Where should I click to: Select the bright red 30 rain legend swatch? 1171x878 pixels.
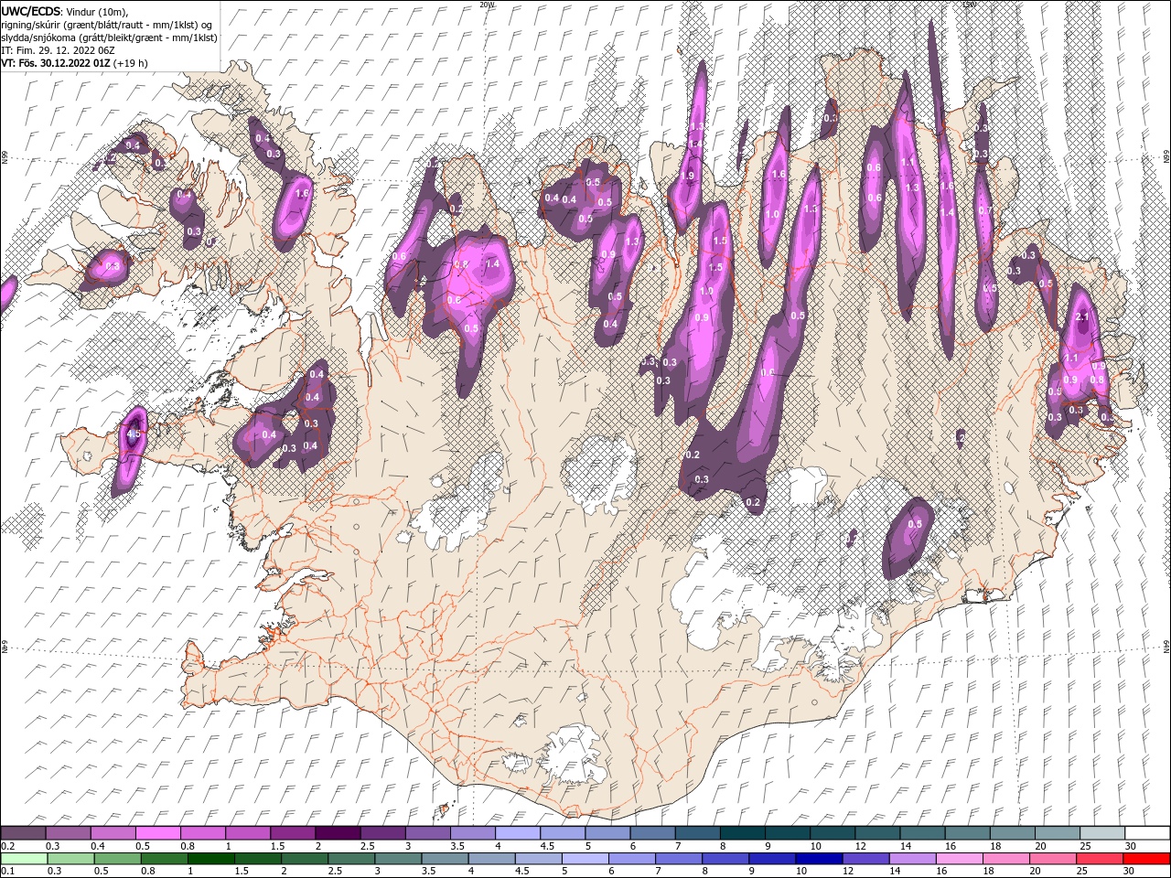click(1145, 859)
